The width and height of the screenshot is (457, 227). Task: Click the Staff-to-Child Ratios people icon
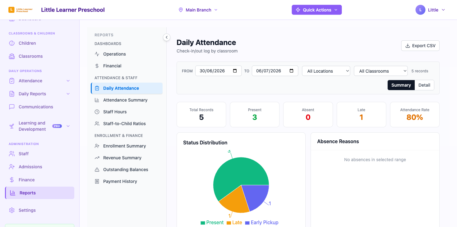[97, 124]
